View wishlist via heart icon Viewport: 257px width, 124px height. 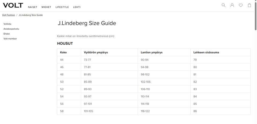click(241, 5)
